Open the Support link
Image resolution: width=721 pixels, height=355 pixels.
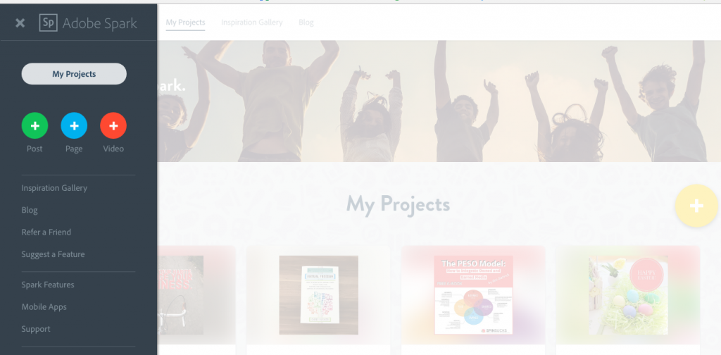point(35,329)
